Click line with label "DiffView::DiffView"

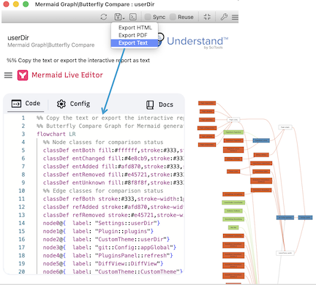pyautogui.click(x=103, y=264)
